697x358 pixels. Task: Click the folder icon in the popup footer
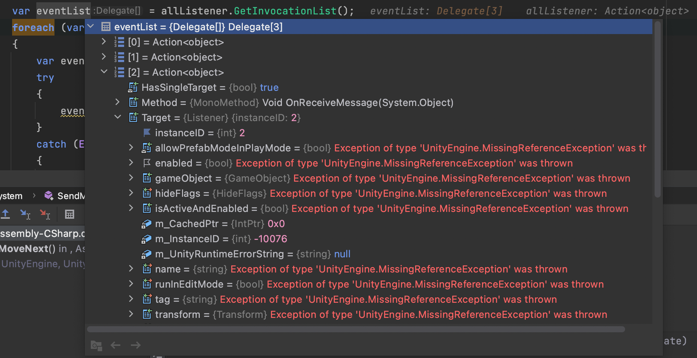pyautogui.click(x=96, y=345)
